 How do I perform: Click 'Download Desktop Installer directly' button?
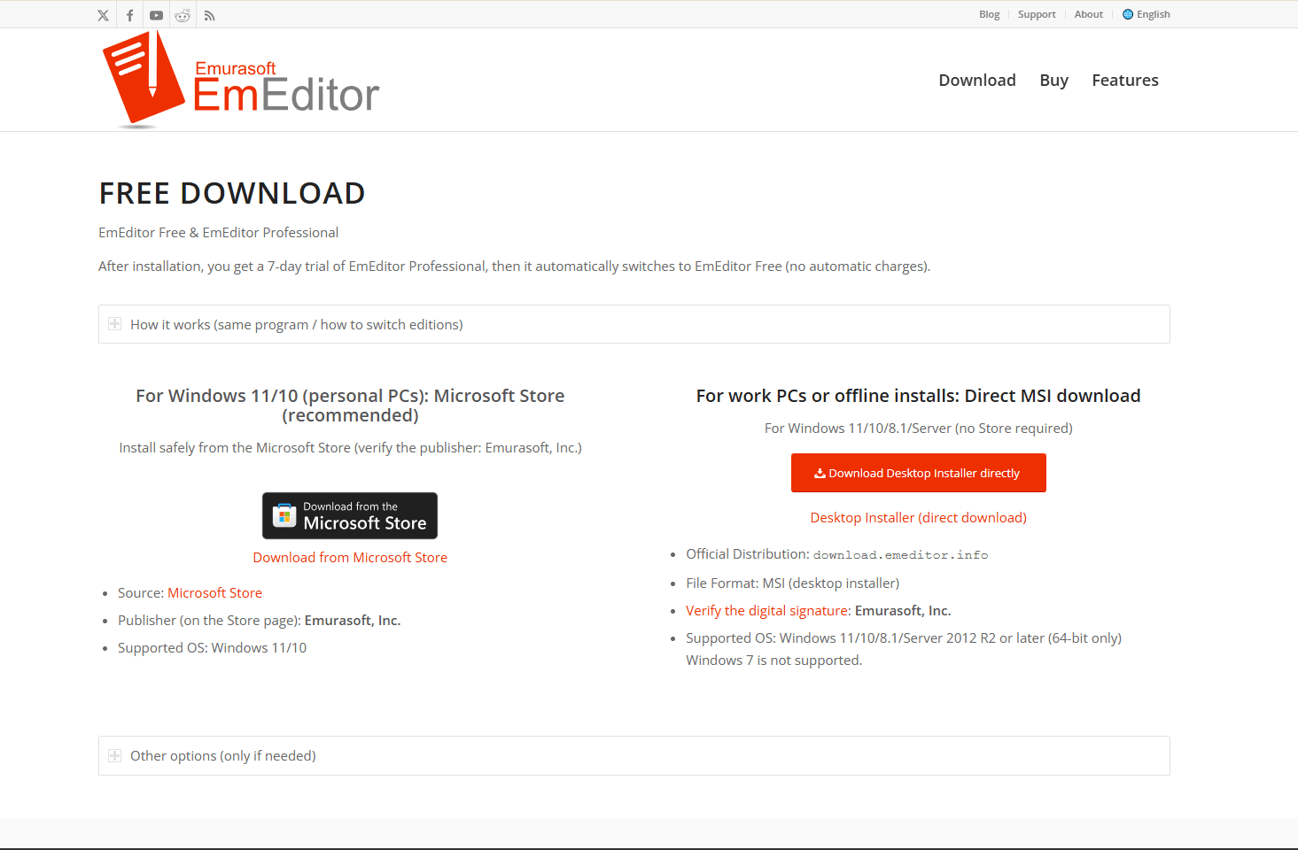tap(918, 473)
